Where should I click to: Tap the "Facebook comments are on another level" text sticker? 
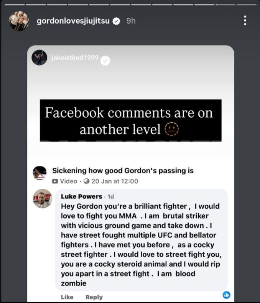pyautogui.click(x=130, y=120)
